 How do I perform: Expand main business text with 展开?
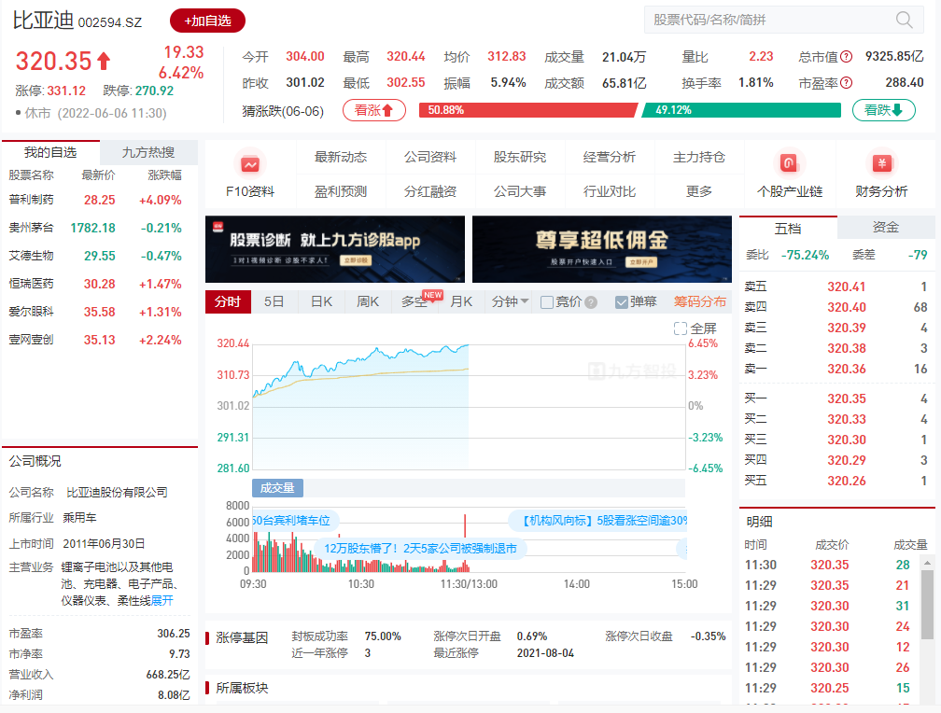[x=162, y=601]
